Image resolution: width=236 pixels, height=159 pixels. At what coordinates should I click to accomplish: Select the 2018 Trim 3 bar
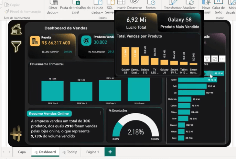110,91
